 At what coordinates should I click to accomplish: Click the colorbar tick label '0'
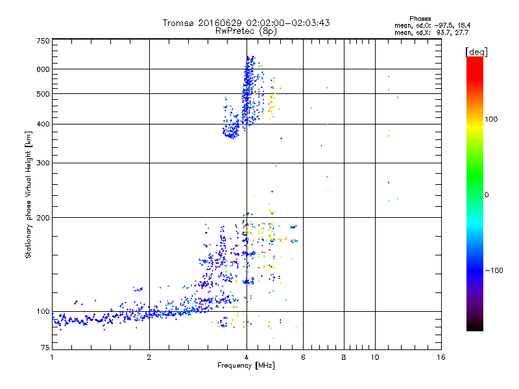[487, 194]
